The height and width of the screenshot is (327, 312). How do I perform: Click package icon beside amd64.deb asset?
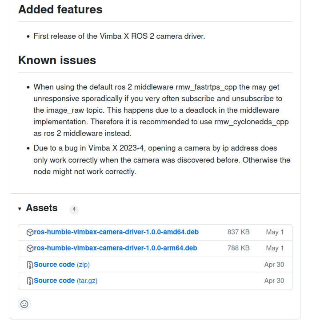[x=30, y=232]
